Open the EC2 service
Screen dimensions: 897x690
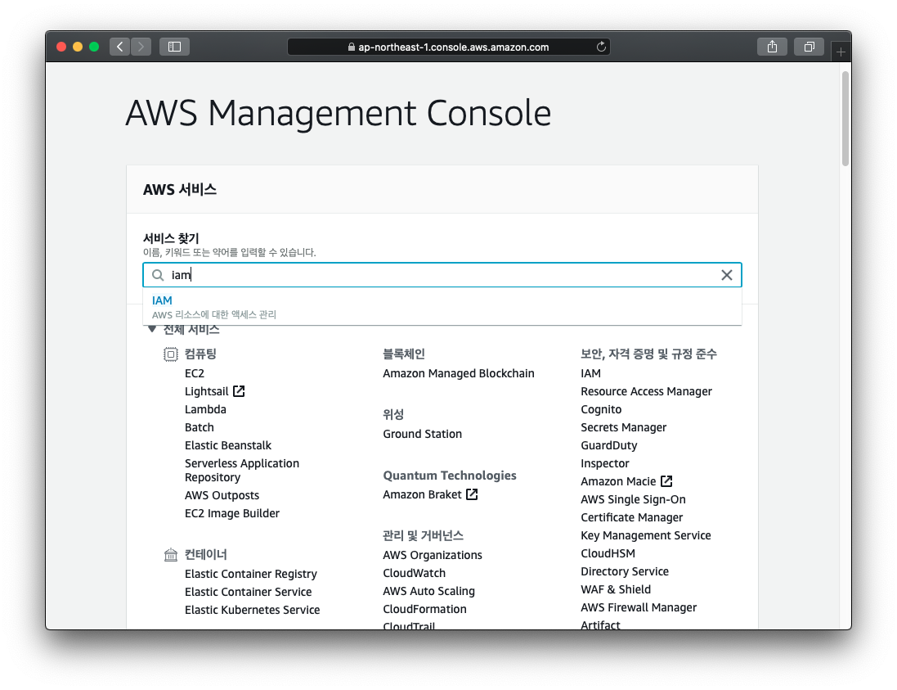(195, 372)
